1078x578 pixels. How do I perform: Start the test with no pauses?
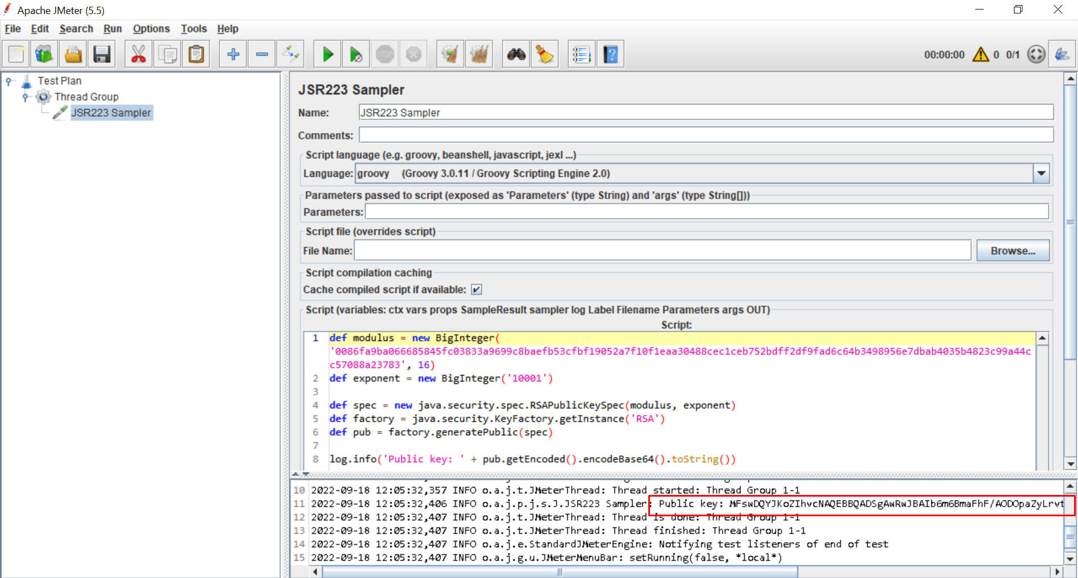click(356, 54)
